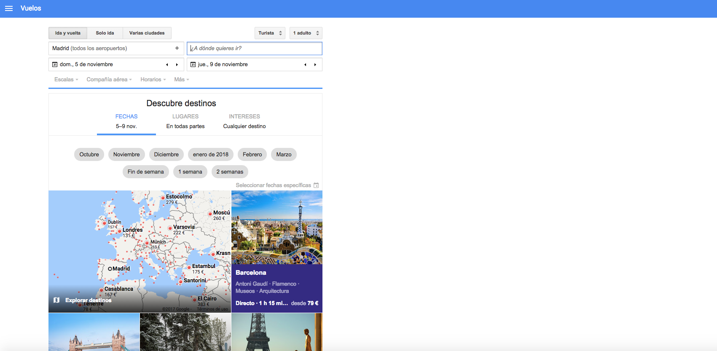
Task: Add another origin airport plus icon
Action: 177,48
